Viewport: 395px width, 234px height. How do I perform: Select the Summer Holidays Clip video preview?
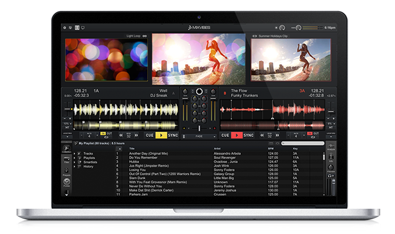pyautogui.click(x=291, y=60)
